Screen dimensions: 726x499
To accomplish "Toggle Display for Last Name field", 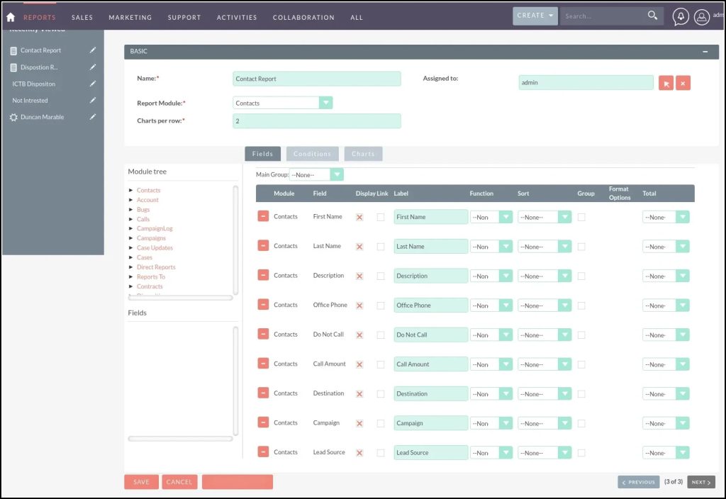I will point(359,247).
